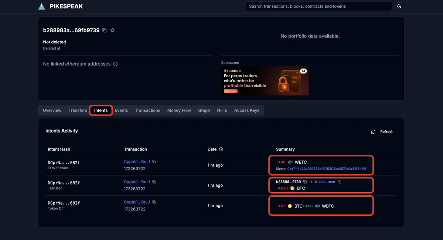
Task: Switch to the Transfers tab
Action: [x=78, y=110]
